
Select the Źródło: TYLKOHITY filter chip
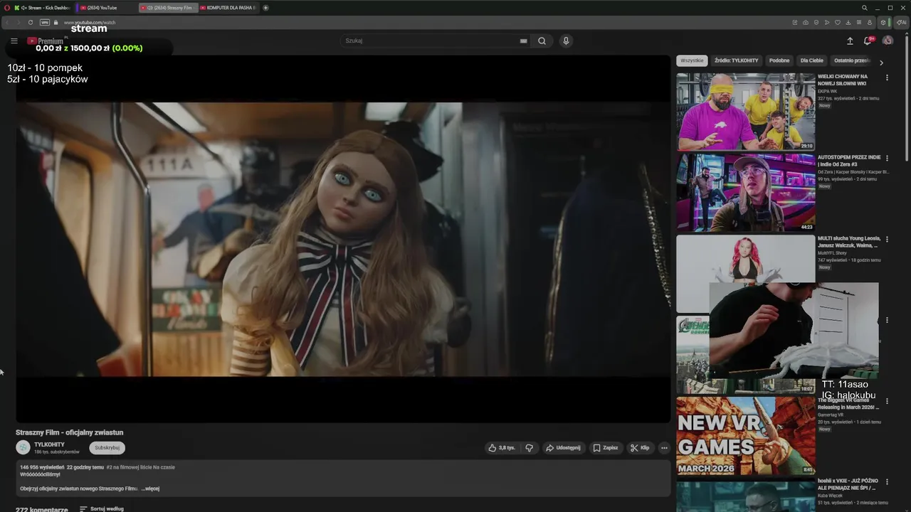737,60
